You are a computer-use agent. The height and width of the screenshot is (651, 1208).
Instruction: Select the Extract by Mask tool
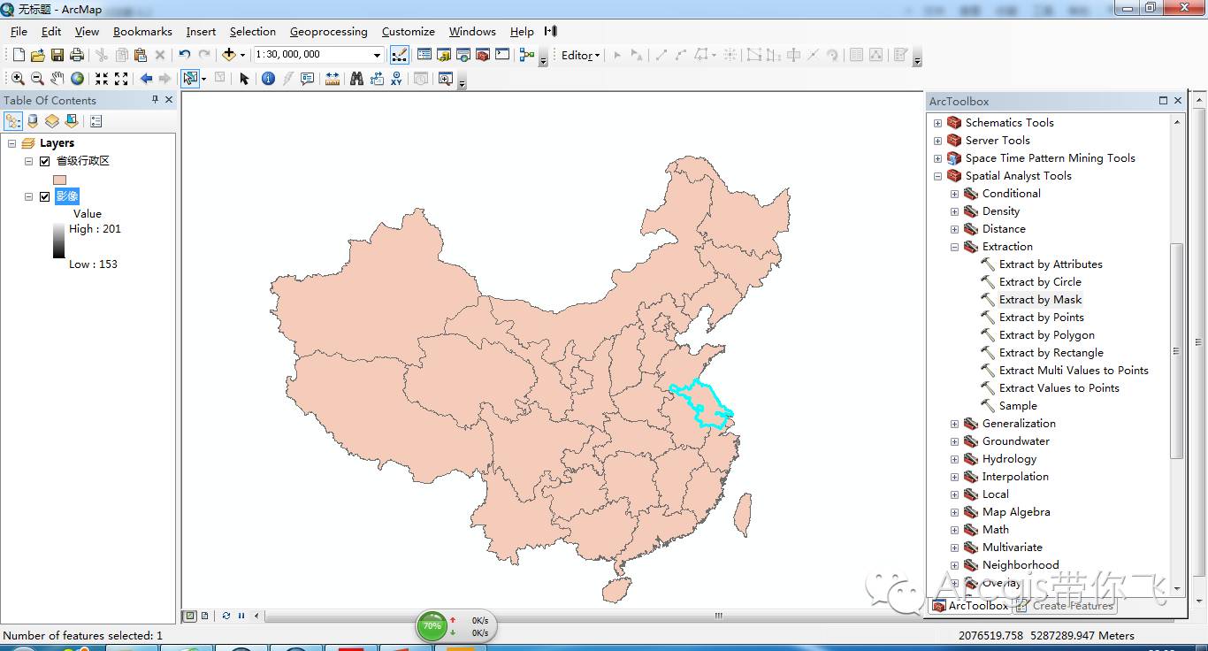click(1040, 300)
